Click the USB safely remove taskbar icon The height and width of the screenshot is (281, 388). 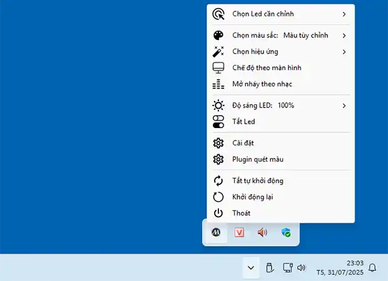coord(270,268)
